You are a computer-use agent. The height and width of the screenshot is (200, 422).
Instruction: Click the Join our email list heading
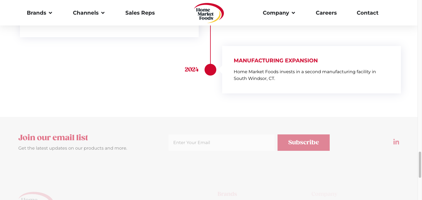(x=53, y=137)
